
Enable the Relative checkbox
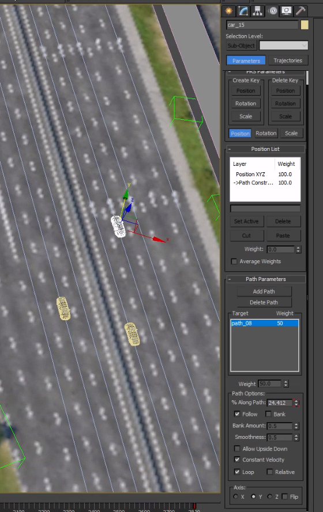click(270, 472)
